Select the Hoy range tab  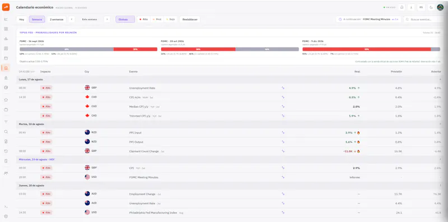pos(21,20)
